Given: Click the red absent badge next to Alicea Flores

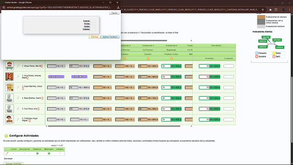Looking at the screenshot, I should (x=42, y=66).
